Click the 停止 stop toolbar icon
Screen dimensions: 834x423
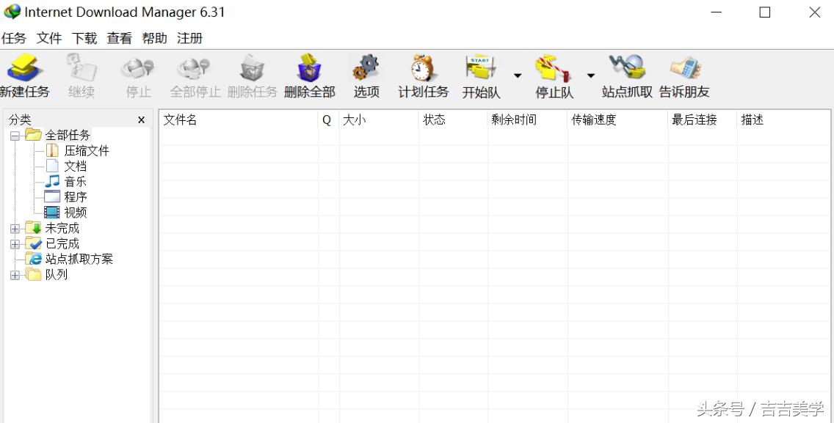click(138, 69)
